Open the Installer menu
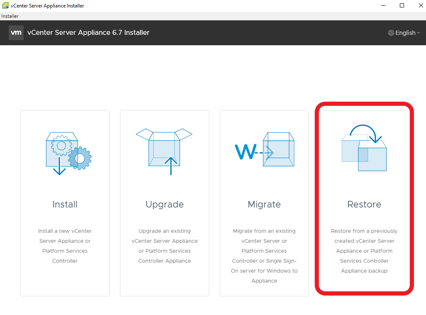 click(x=10, y=16)
